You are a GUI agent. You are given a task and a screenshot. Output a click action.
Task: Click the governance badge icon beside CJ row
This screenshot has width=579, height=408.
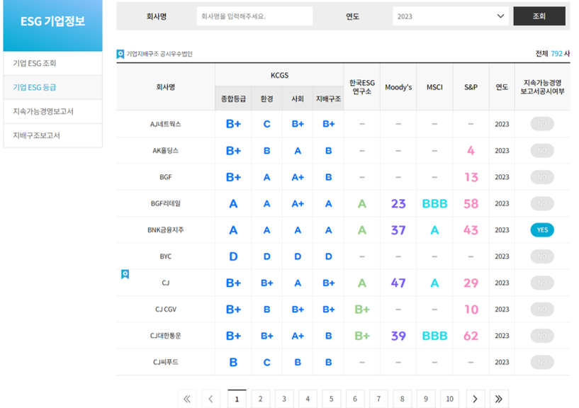tap(125, 274)
